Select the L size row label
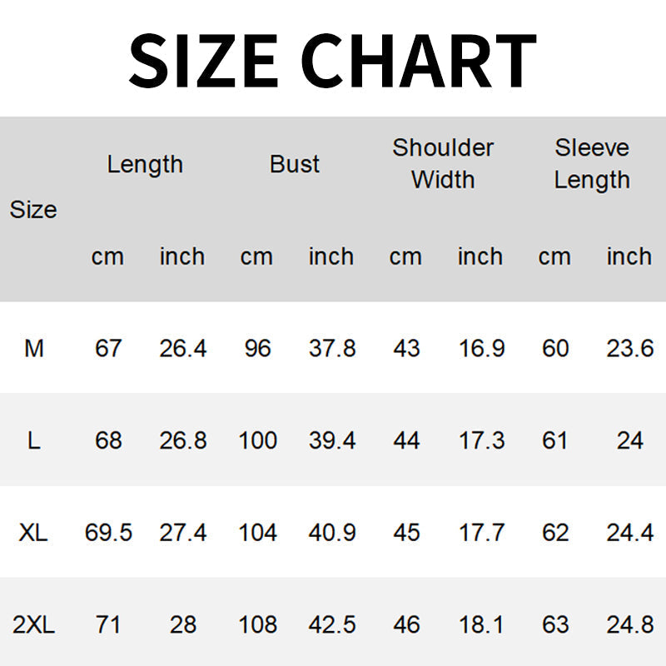666x666 pixels. [x=34, y=440]
